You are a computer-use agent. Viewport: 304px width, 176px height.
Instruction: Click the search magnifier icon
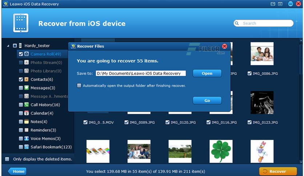click(237, 23)
